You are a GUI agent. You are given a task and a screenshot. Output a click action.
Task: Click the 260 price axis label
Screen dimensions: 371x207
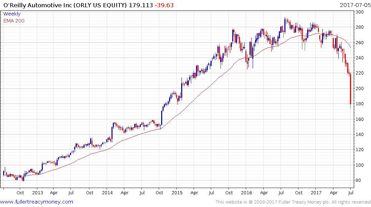(x=360, y=42)
